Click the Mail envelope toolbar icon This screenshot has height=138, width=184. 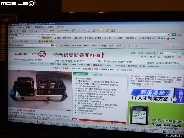[x=80, y=31]
